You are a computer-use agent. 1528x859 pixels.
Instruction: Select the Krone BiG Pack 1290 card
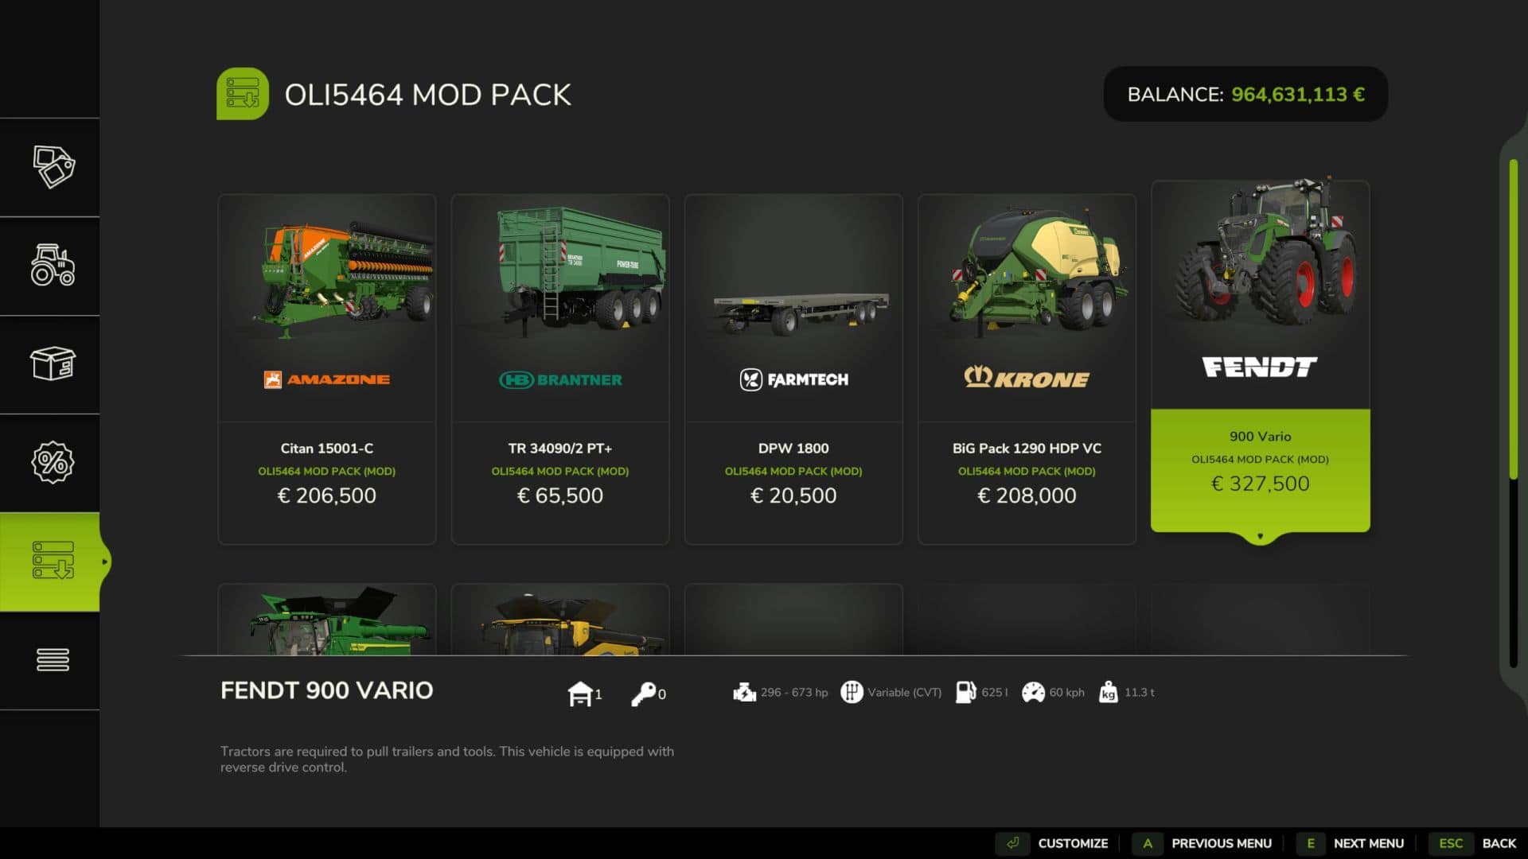[1027, 369]
